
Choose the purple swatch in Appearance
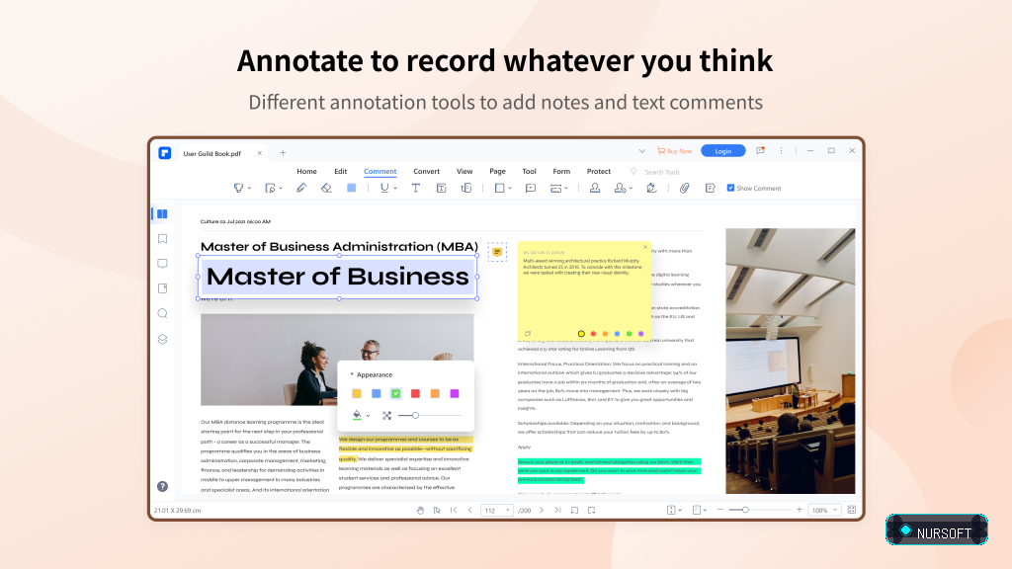click(455, 393)
